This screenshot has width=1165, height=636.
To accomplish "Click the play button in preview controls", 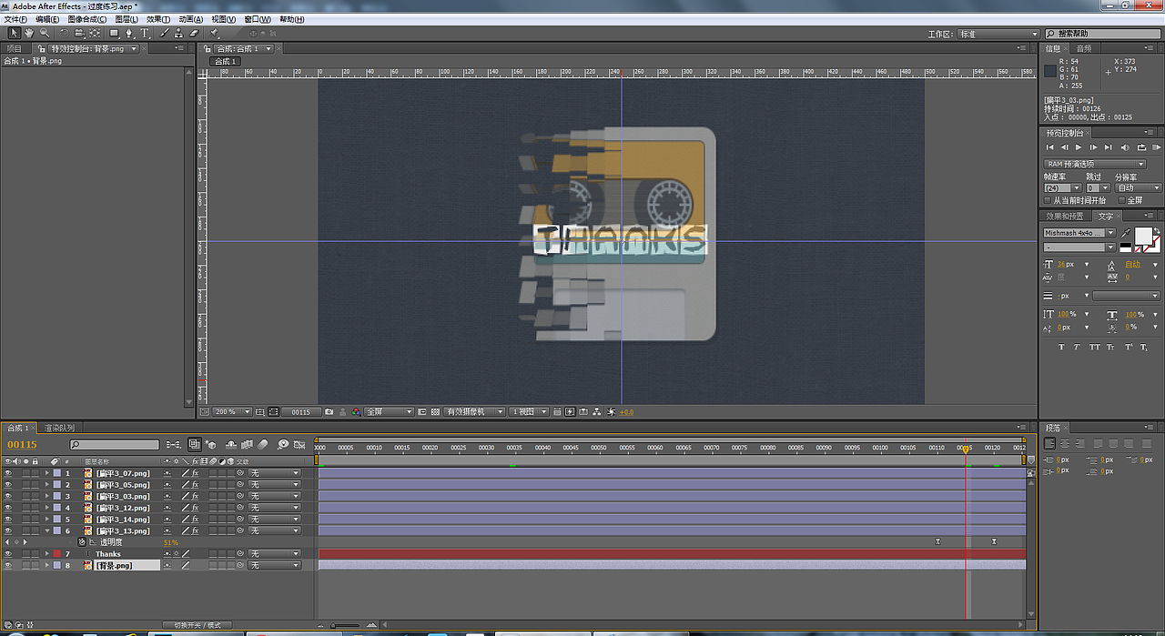I will (1079, 147).
